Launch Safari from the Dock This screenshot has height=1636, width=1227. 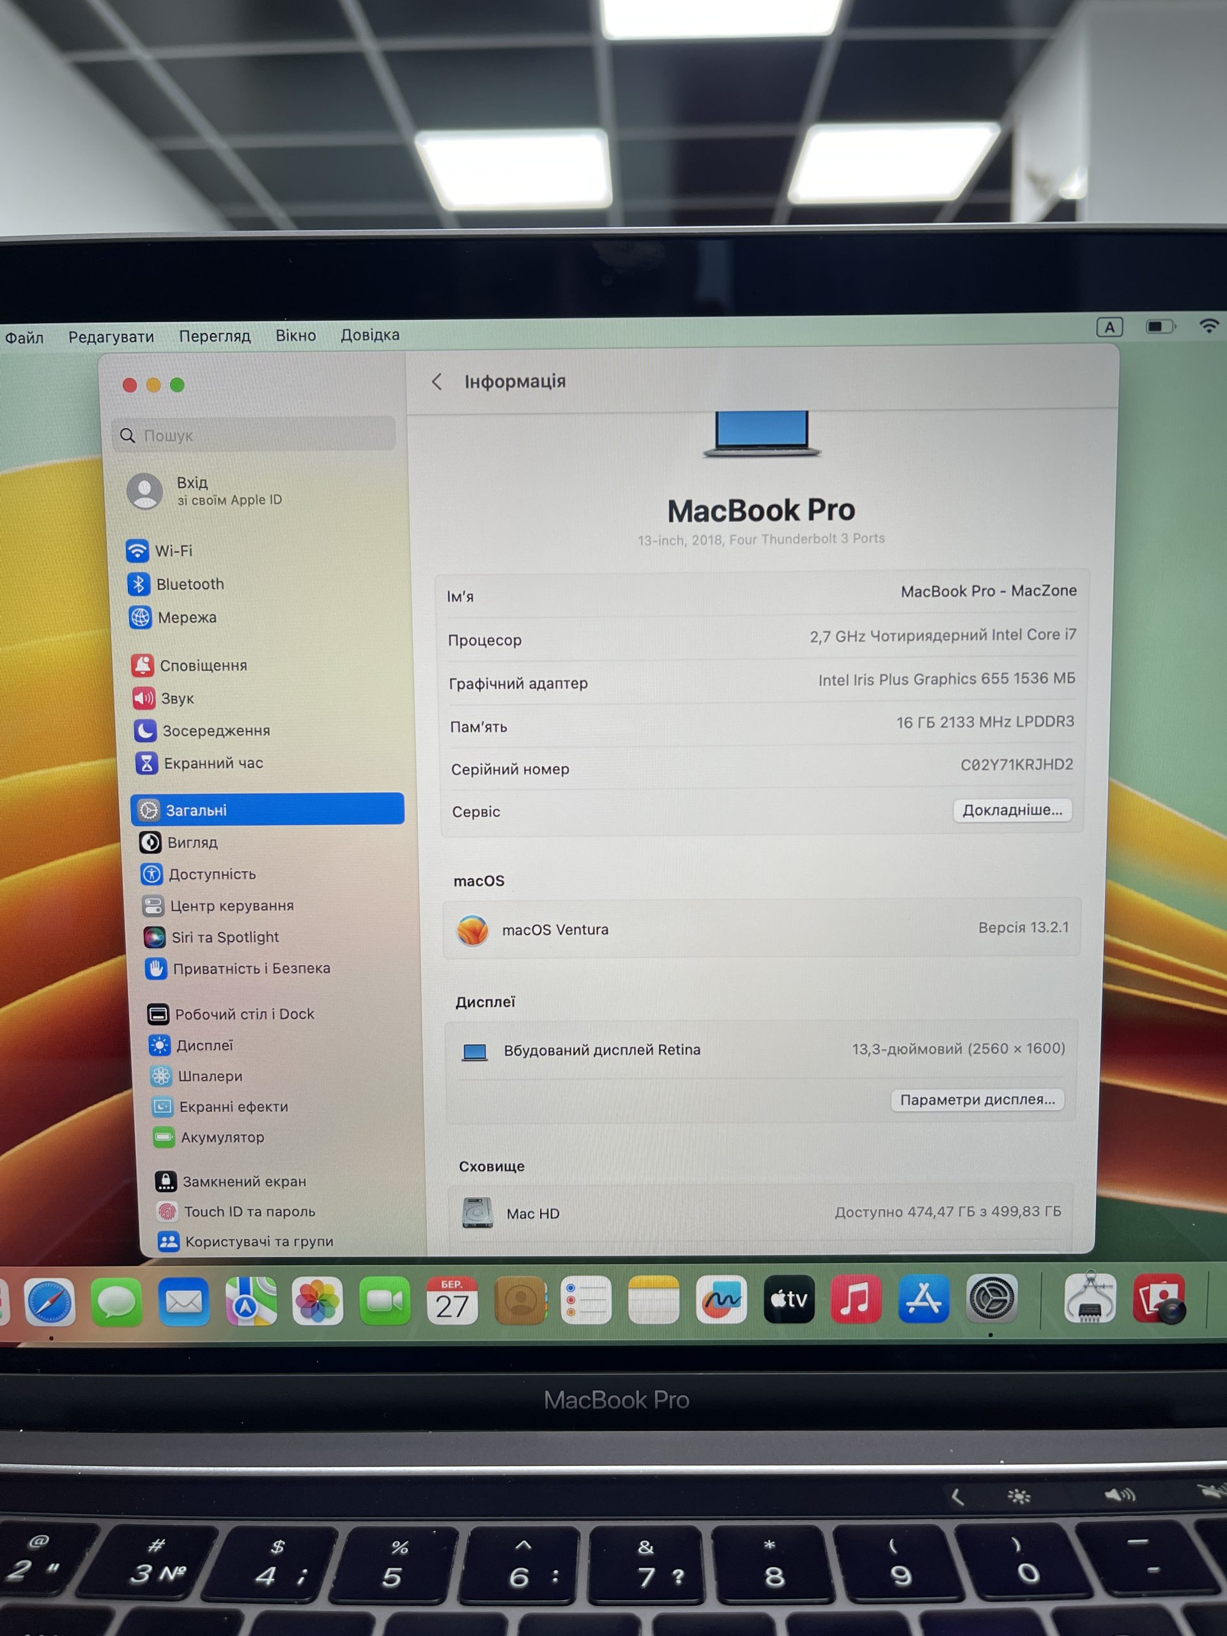point(50,1302)
